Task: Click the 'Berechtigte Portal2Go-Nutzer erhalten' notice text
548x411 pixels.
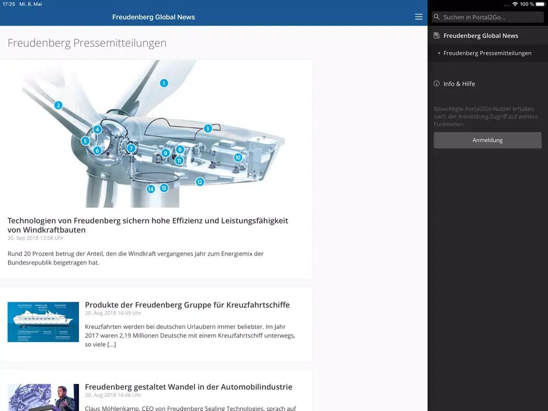Action: click(x=486, y=116)
